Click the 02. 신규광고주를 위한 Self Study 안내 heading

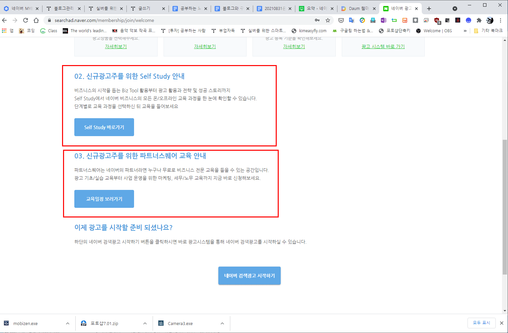point(129,76)
